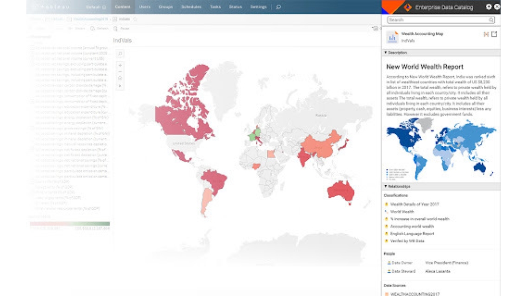Open English Language Report classification
This screenshot has height=296, width=527.
[412, 233]
